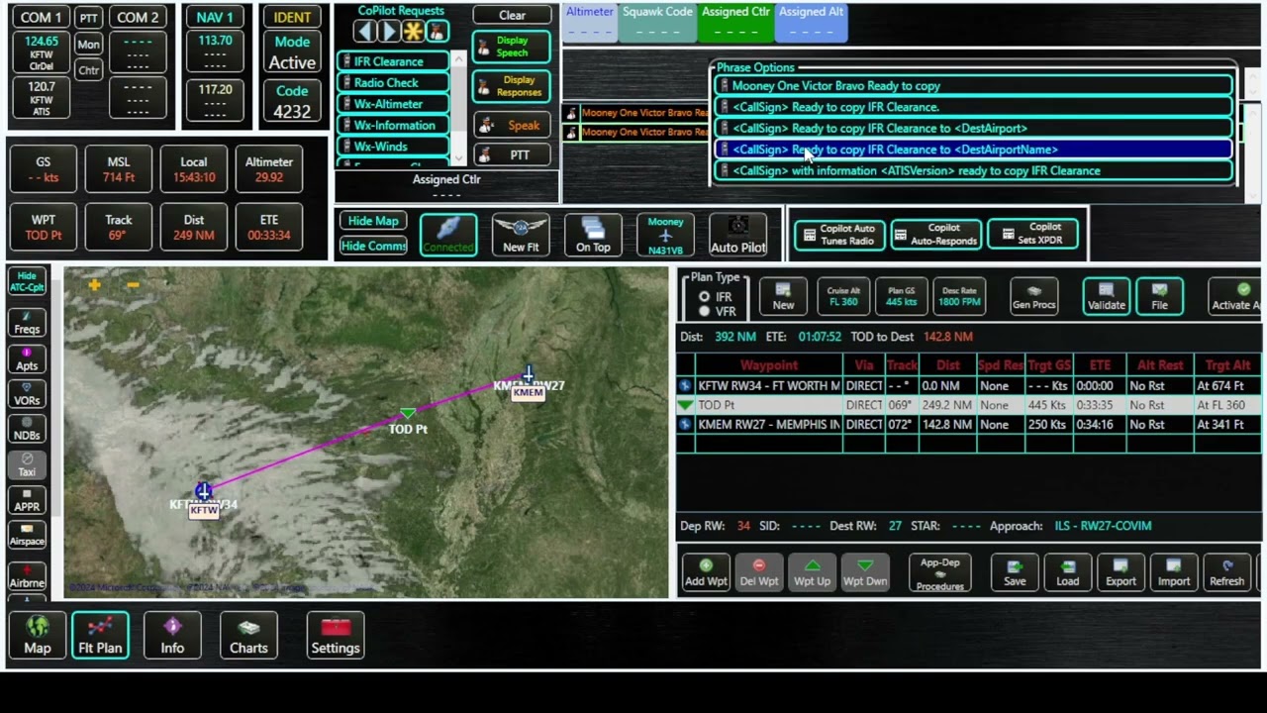Screen dimensions: 1267x713
Task: Set the Cruise Alt FL 360 value
Action: pyautogui.click(x=843, y=296)
